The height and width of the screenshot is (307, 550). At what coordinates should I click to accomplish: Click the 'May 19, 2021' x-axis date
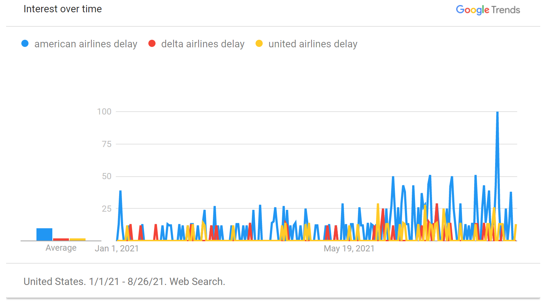click(x=349, y=248)
